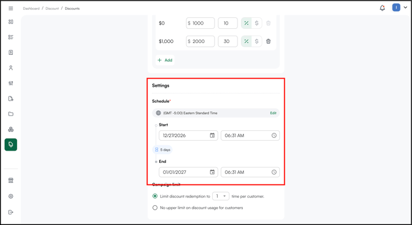Select percent discount for the $1,000 row
Image resolution: width=412 pixels, height=225 pixels.
(247, 41)
